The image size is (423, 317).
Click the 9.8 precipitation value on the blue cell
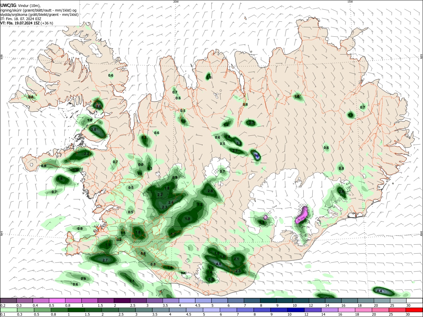(x=257, y=155)
